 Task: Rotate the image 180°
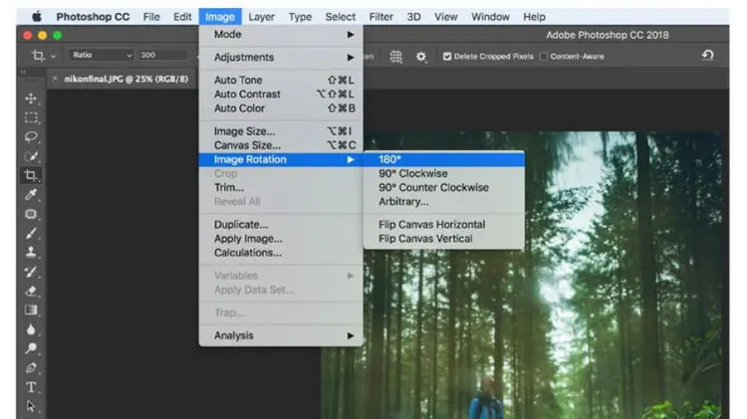[443, 159]
